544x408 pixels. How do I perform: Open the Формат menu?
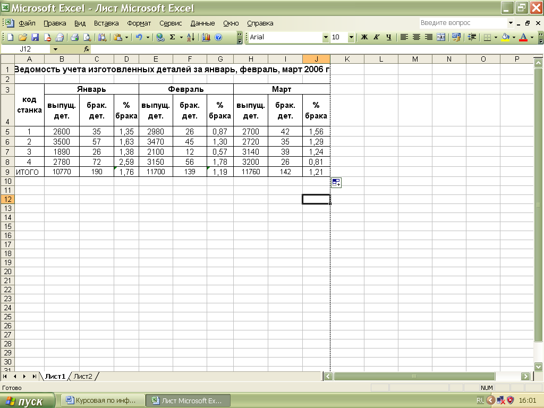(139, 23)
